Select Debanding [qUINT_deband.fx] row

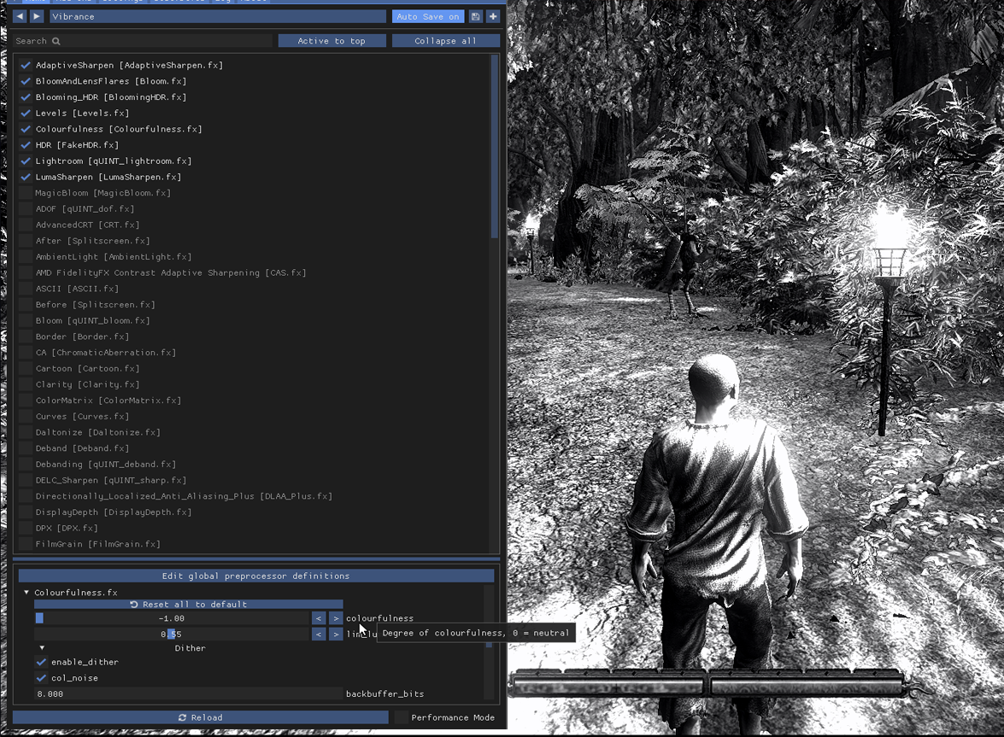[106, 465]
